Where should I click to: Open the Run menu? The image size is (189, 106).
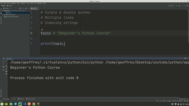[28, 3]
